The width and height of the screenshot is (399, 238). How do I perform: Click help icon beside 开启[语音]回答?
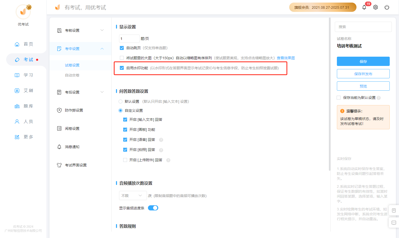(161, 140)
